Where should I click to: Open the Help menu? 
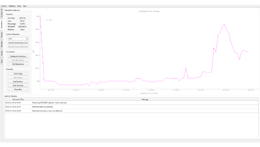click(19, 6)
